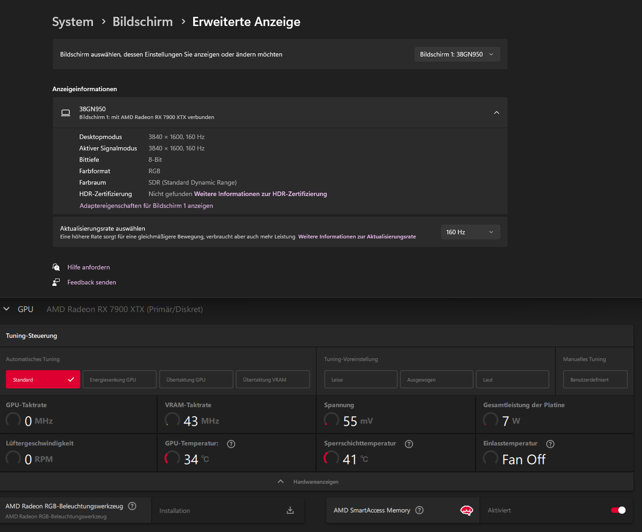Click the Tuning-Steuerung header
Screen dimensions: 642x532
pos(31,336)
